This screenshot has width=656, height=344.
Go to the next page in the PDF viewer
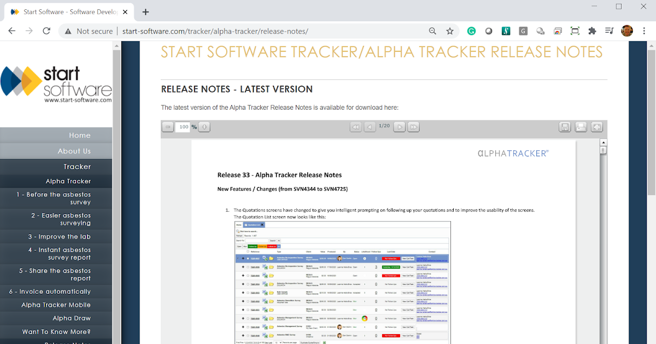pos(399,127)
